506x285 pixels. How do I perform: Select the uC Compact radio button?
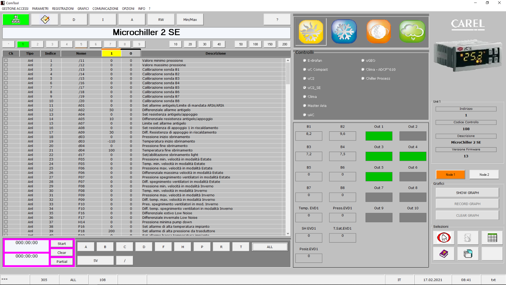(x=305, y=69)
